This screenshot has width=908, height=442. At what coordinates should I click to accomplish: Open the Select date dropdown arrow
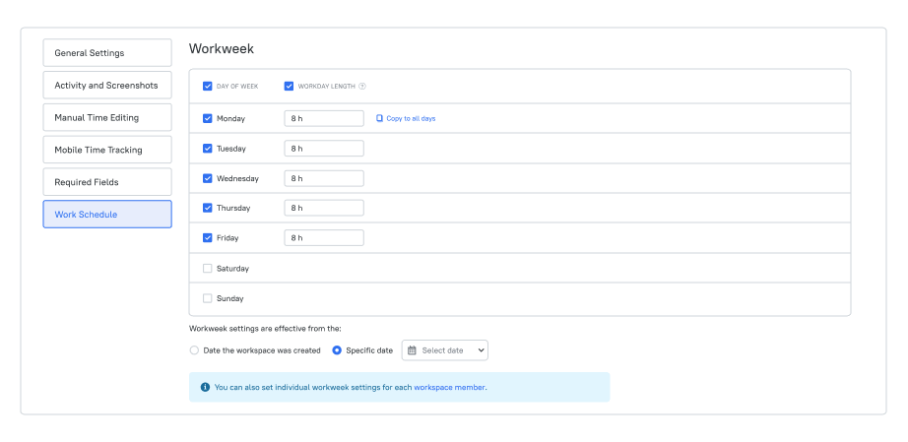click(x=482, y=350)
